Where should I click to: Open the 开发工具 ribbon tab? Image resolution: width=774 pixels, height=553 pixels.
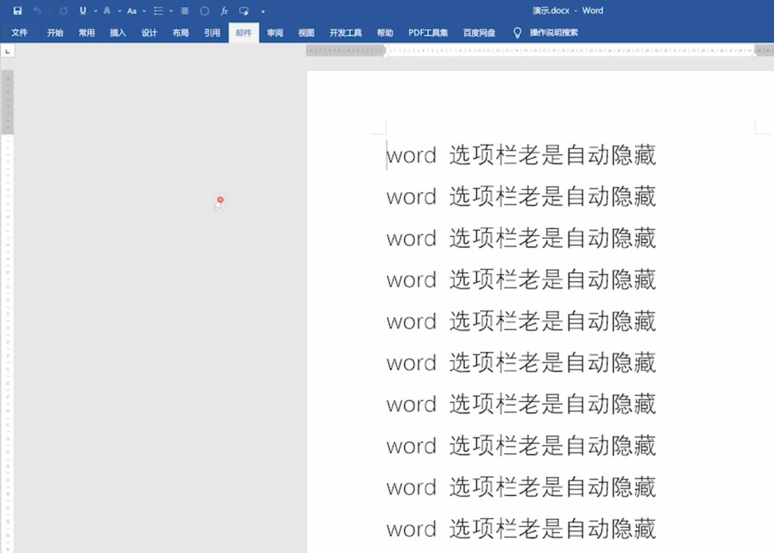(x=345, y=33)
